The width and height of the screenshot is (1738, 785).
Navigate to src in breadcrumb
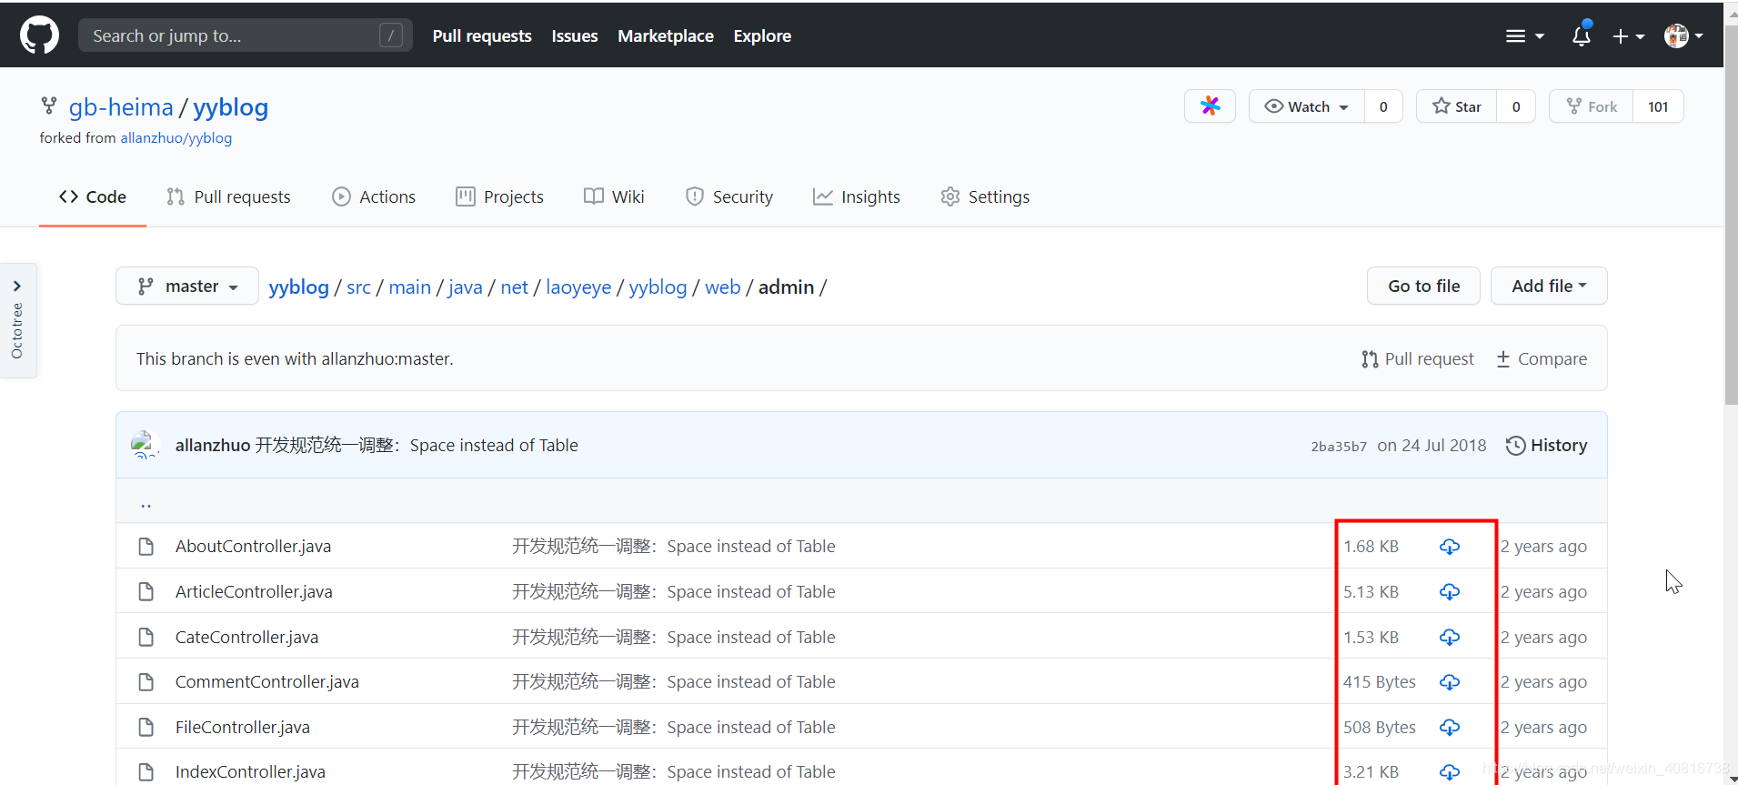(359, 287)
